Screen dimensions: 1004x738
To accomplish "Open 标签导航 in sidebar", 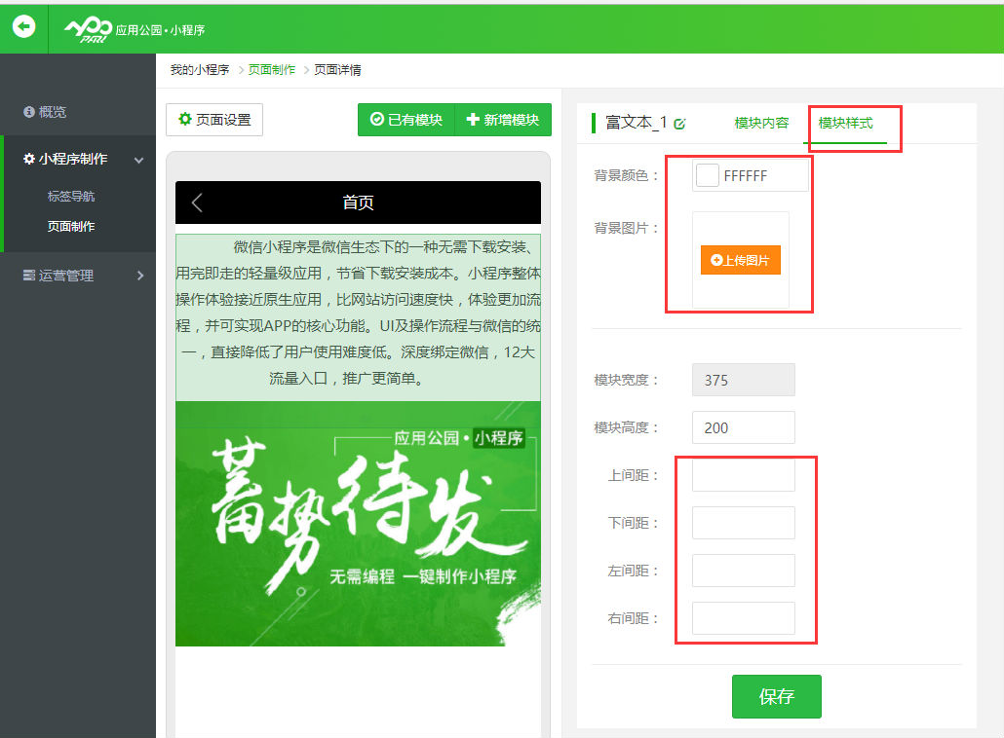I will [x=71, y=197].
